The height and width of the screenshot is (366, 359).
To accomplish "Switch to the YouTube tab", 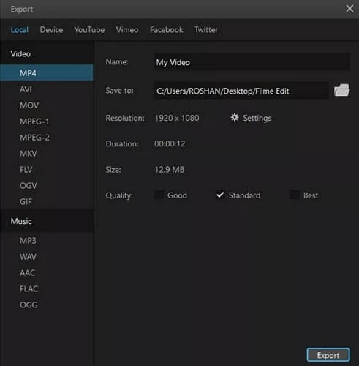I will (89, 30).
